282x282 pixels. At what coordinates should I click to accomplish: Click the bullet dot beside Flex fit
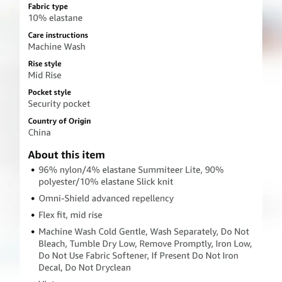pos(33,215)
